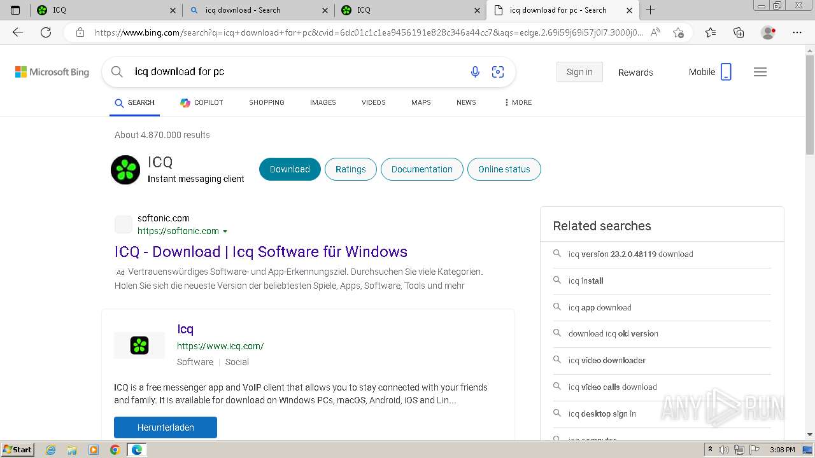Select the SEARCH tab
This screenshot has width=815, height=458.
click(x=134, y=102)
